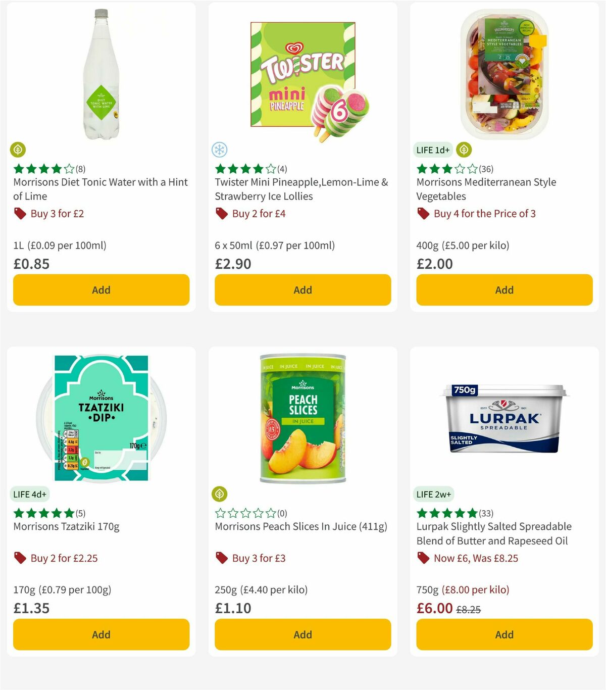The height and width of the screenshot is (690, 606).
Task: Click the star rating for Morrisons Tzatziki
Action: tap(42, 514)
